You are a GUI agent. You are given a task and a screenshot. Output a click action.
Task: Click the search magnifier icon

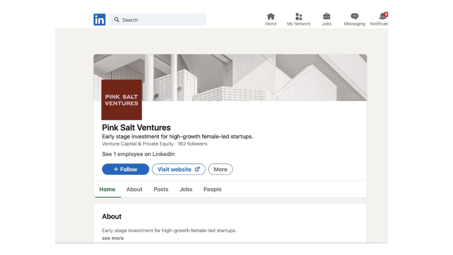[x=117, y=20]
